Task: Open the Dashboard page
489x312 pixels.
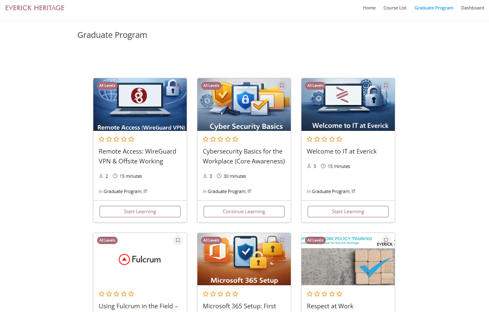Action: pyautogui.click(x=473, y=8)
